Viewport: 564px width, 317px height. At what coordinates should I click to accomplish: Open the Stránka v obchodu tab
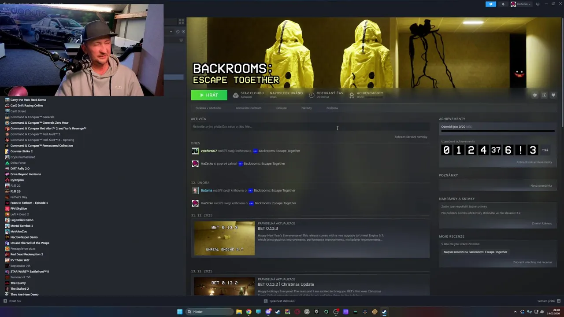coord(208,108)
